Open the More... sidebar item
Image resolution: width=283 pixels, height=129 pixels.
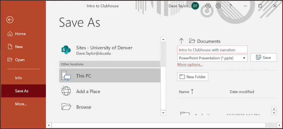pyautogui.click(x=21, y=104)
